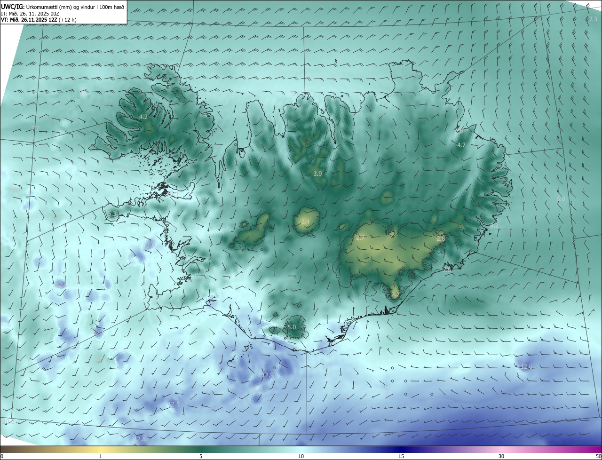
Task: Click the 5.0 value on the southern glacier
Action: coord(291,327)
